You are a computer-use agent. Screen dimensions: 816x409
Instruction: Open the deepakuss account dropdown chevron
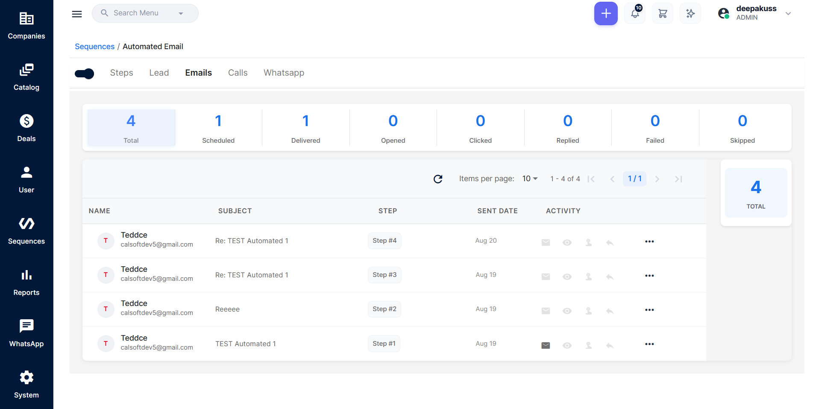[x=788, y=14]
